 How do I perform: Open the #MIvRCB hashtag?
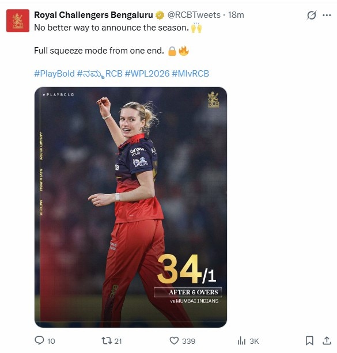click(x=190, y=74)
